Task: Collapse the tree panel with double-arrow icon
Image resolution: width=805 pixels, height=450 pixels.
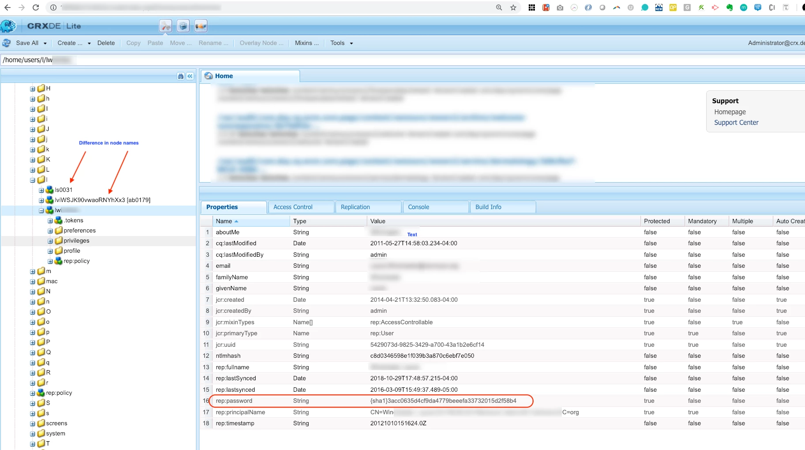Action: [190, 76]
